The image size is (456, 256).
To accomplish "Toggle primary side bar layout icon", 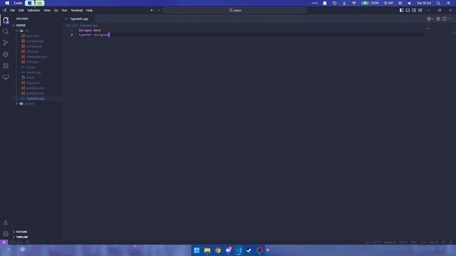I will 401,10.
